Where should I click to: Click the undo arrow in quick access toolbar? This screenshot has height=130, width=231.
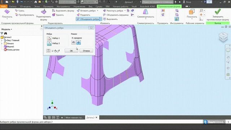pyautogui.click(x=22, y=2)
